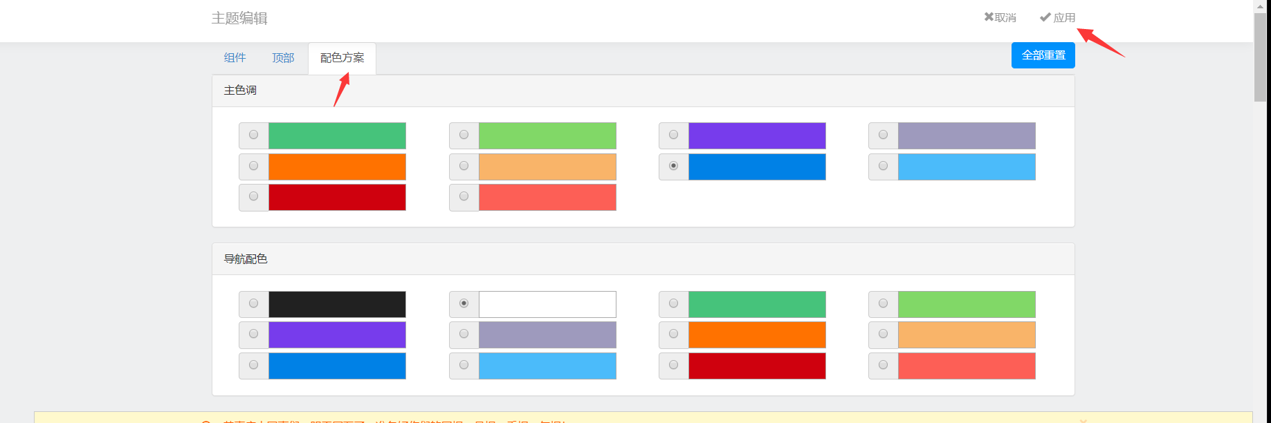The image size is (1271, 423).
Task: Pick the selected blue main color swatch
Action: point(757,167)
